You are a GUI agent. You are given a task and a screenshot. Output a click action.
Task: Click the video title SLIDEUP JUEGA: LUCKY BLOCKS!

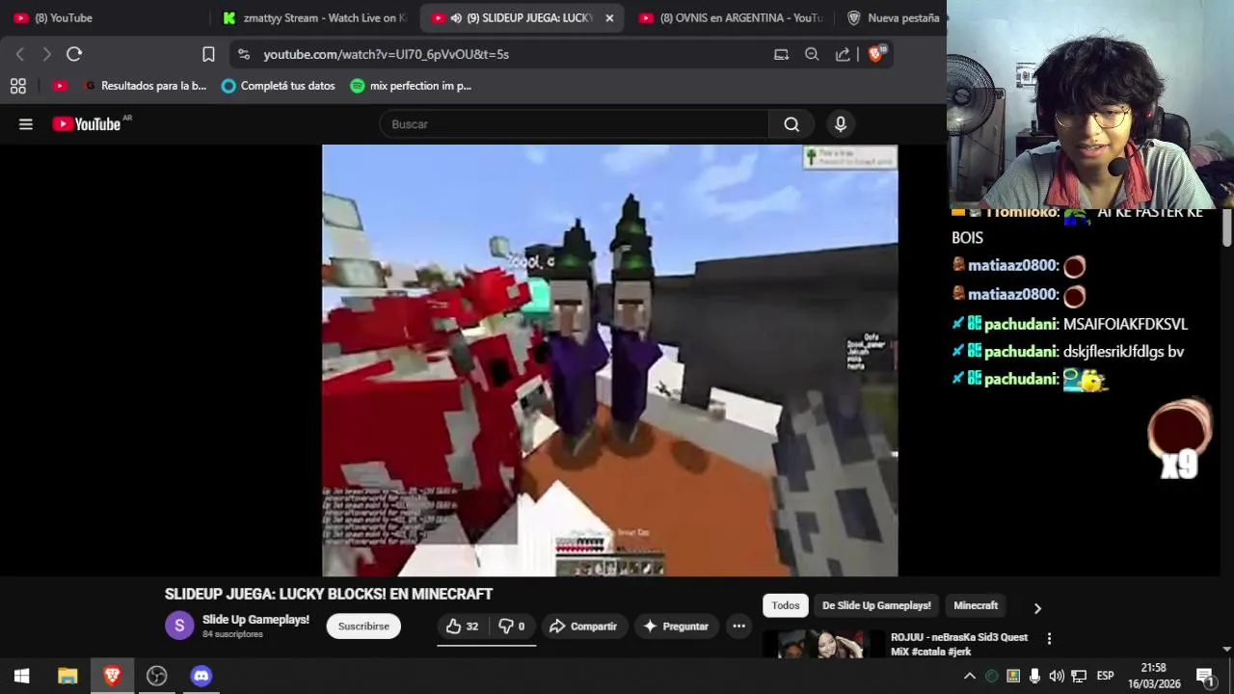pos(329,594)
